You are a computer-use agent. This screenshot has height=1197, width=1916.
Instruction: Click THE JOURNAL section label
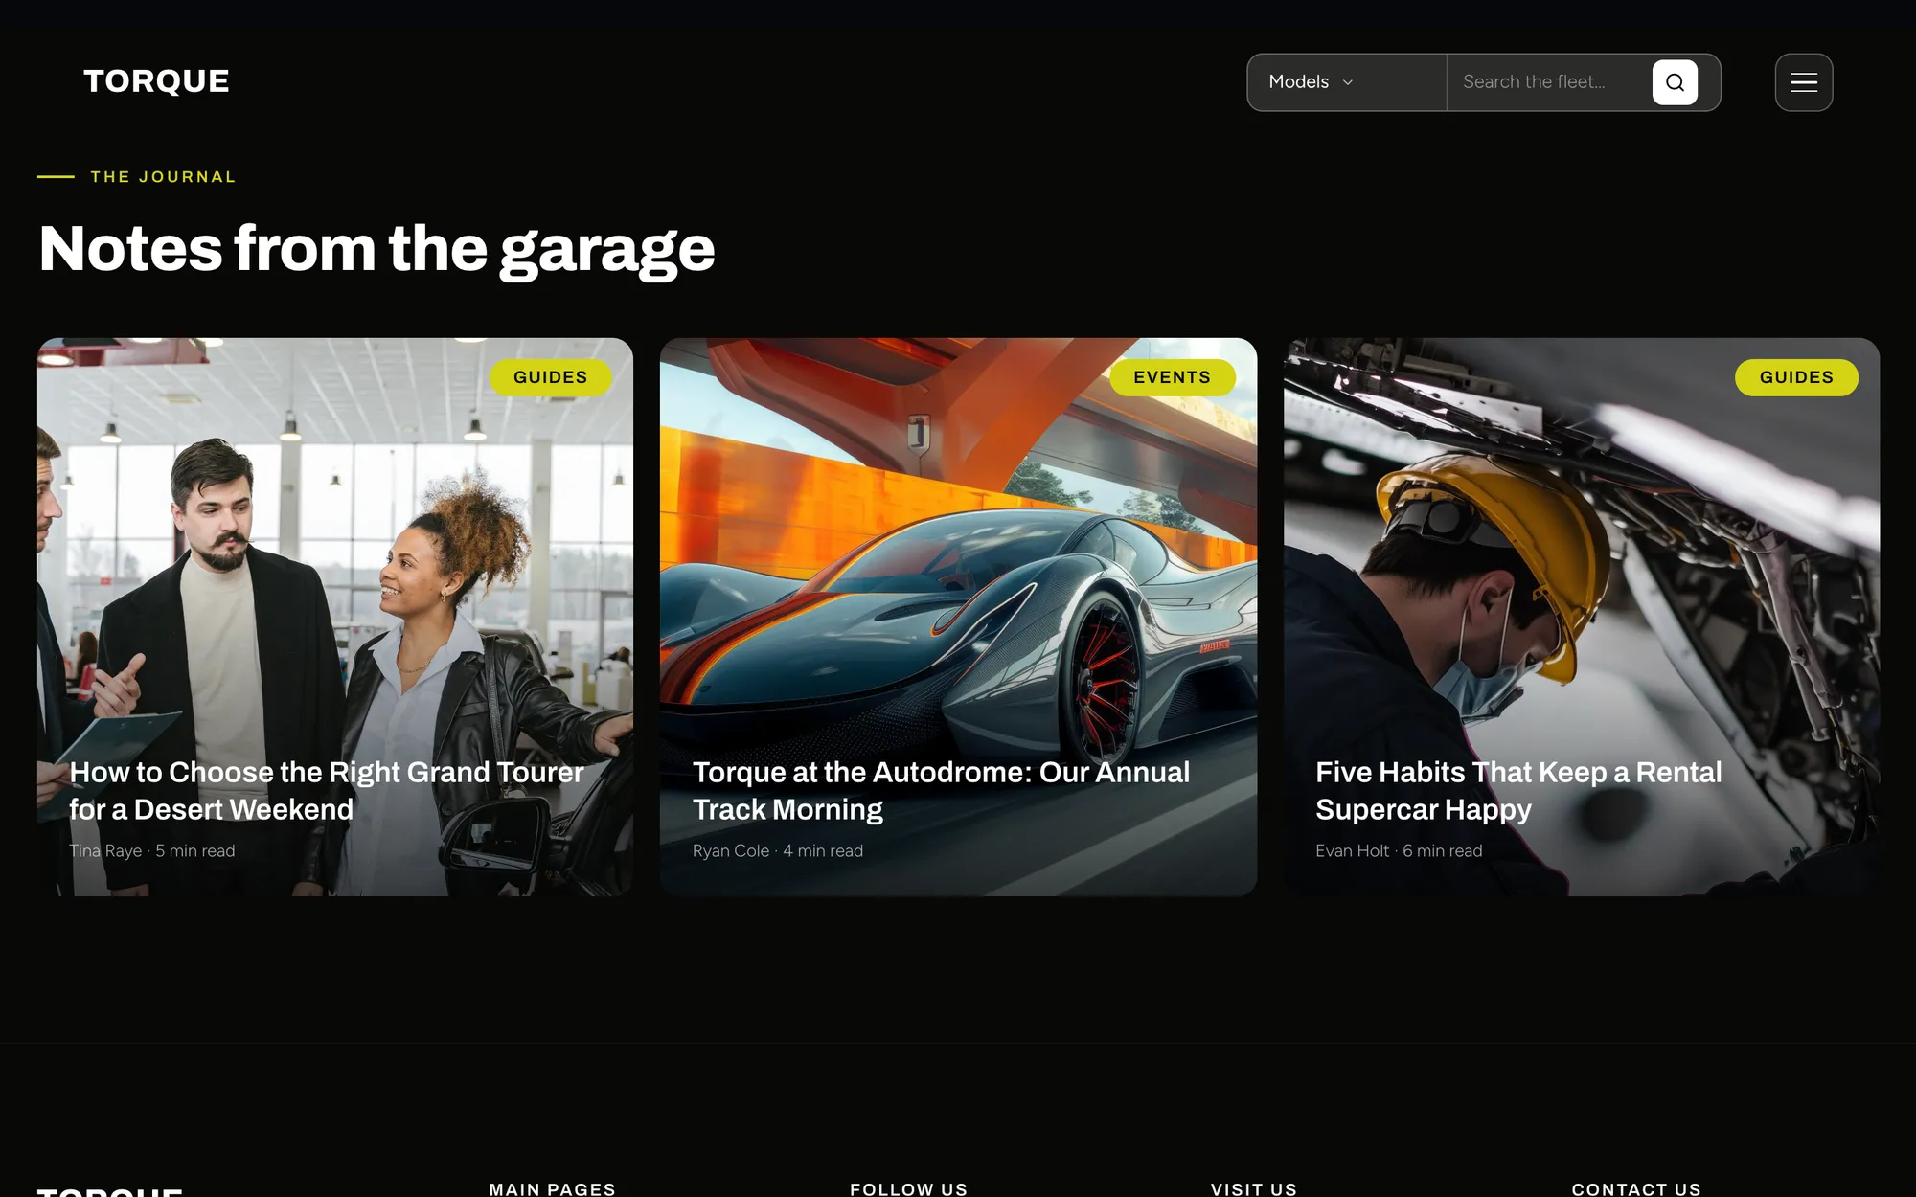163,177
